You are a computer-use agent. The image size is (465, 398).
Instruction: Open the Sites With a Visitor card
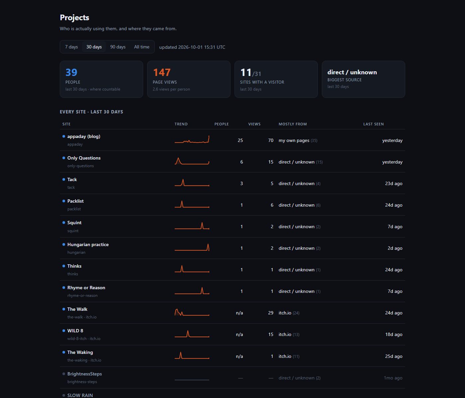pos(276,79)
